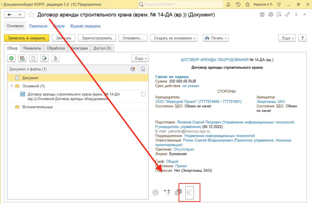312x204 pixels.
Task: Click the signature column header icon
Action: (x=133, y=69)
